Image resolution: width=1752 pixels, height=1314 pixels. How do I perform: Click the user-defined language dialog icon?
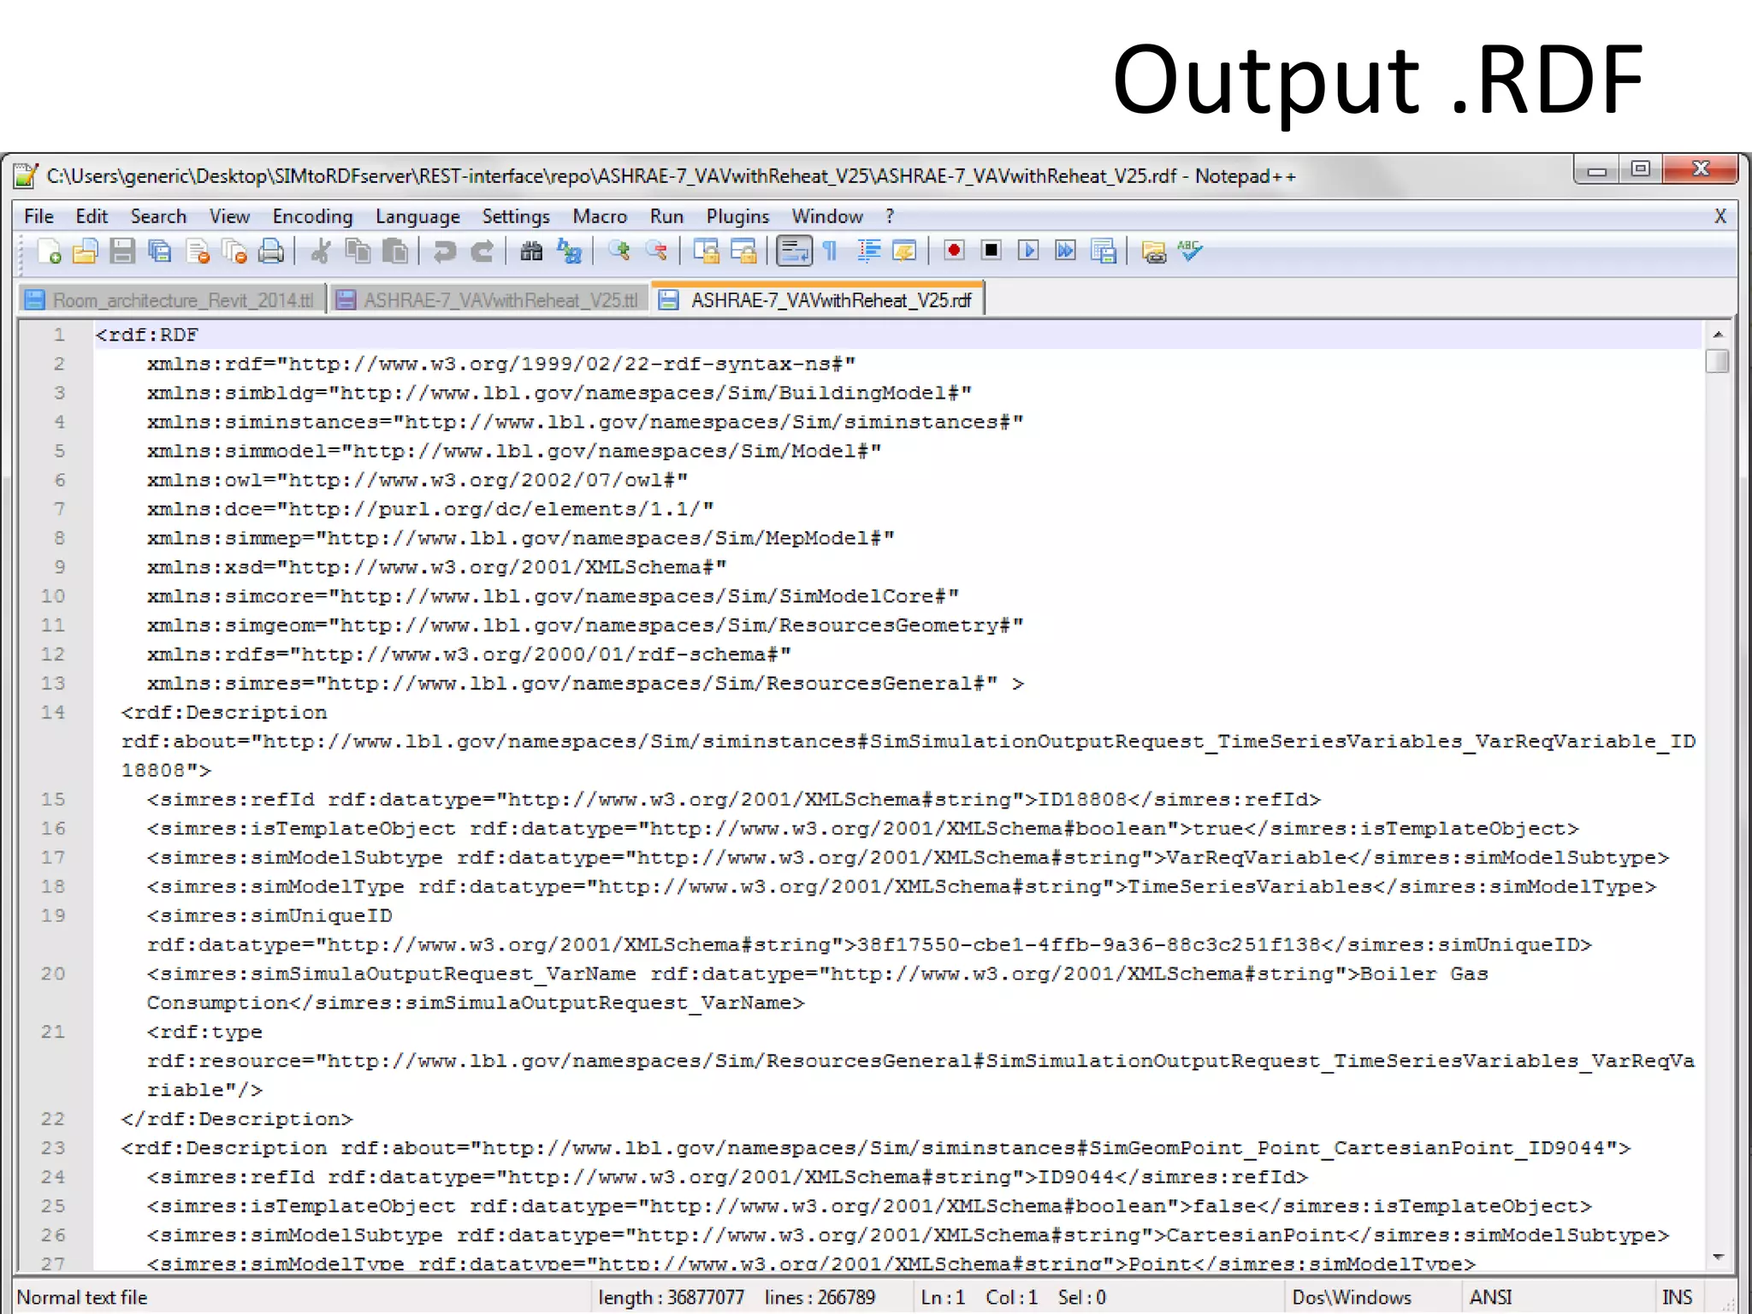coord(904,252)
